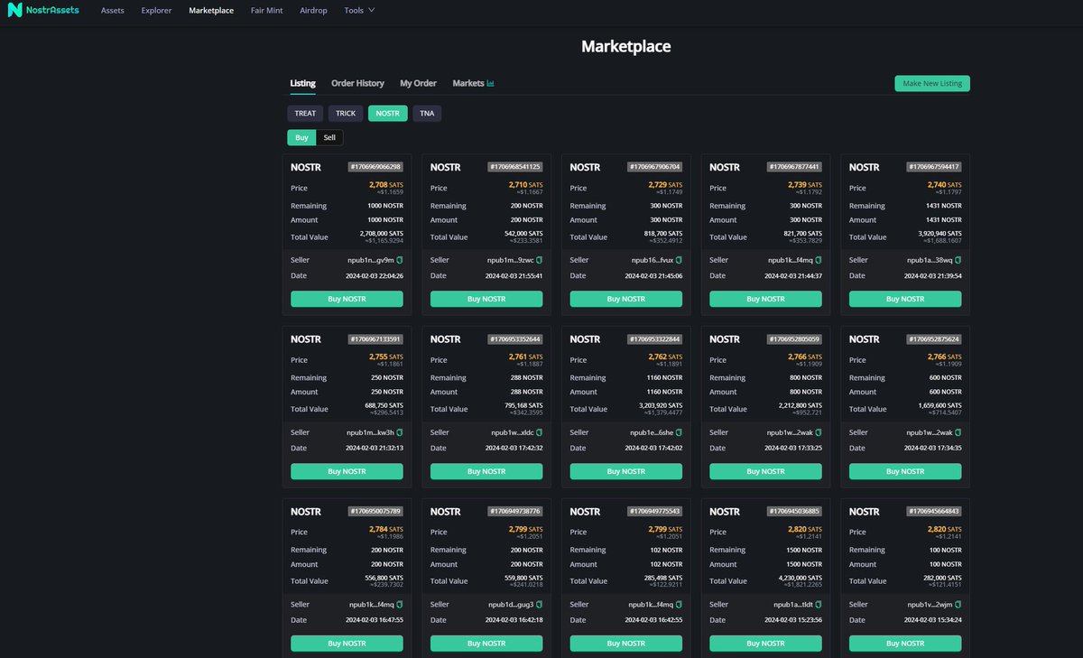Screen dimensions: 1083x658
Task: Buy NOSTR from order #1706952875624
Action: [905, 471]
